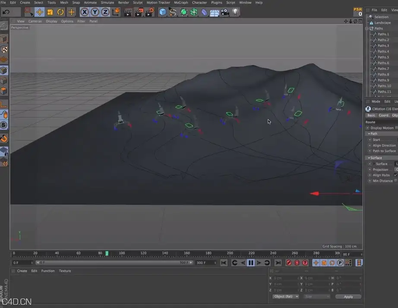The height and width of the screenshot is (308, 398).
Task: Click the Make Editable icon in left toolbar
Action: (4, 25)
